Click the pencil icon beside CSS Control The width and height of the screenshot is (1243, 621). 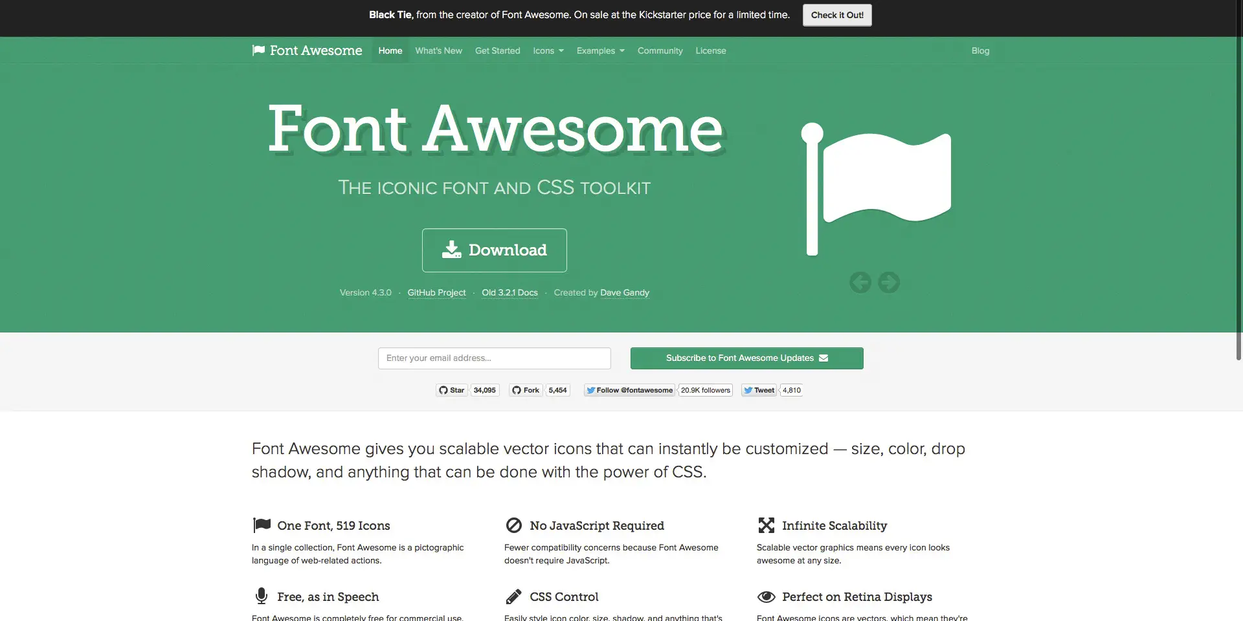[x=513, y=596]
